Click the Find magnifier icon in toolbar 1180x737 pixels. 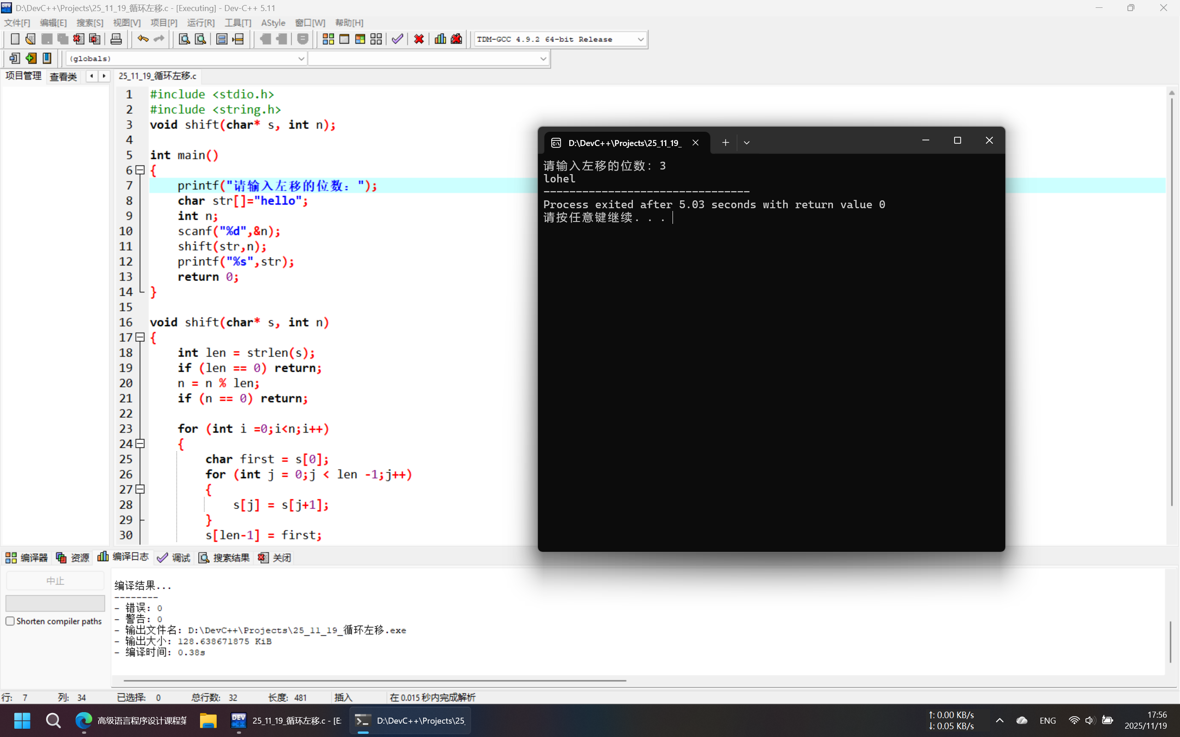pyautogui.click(x=184, y=39)
